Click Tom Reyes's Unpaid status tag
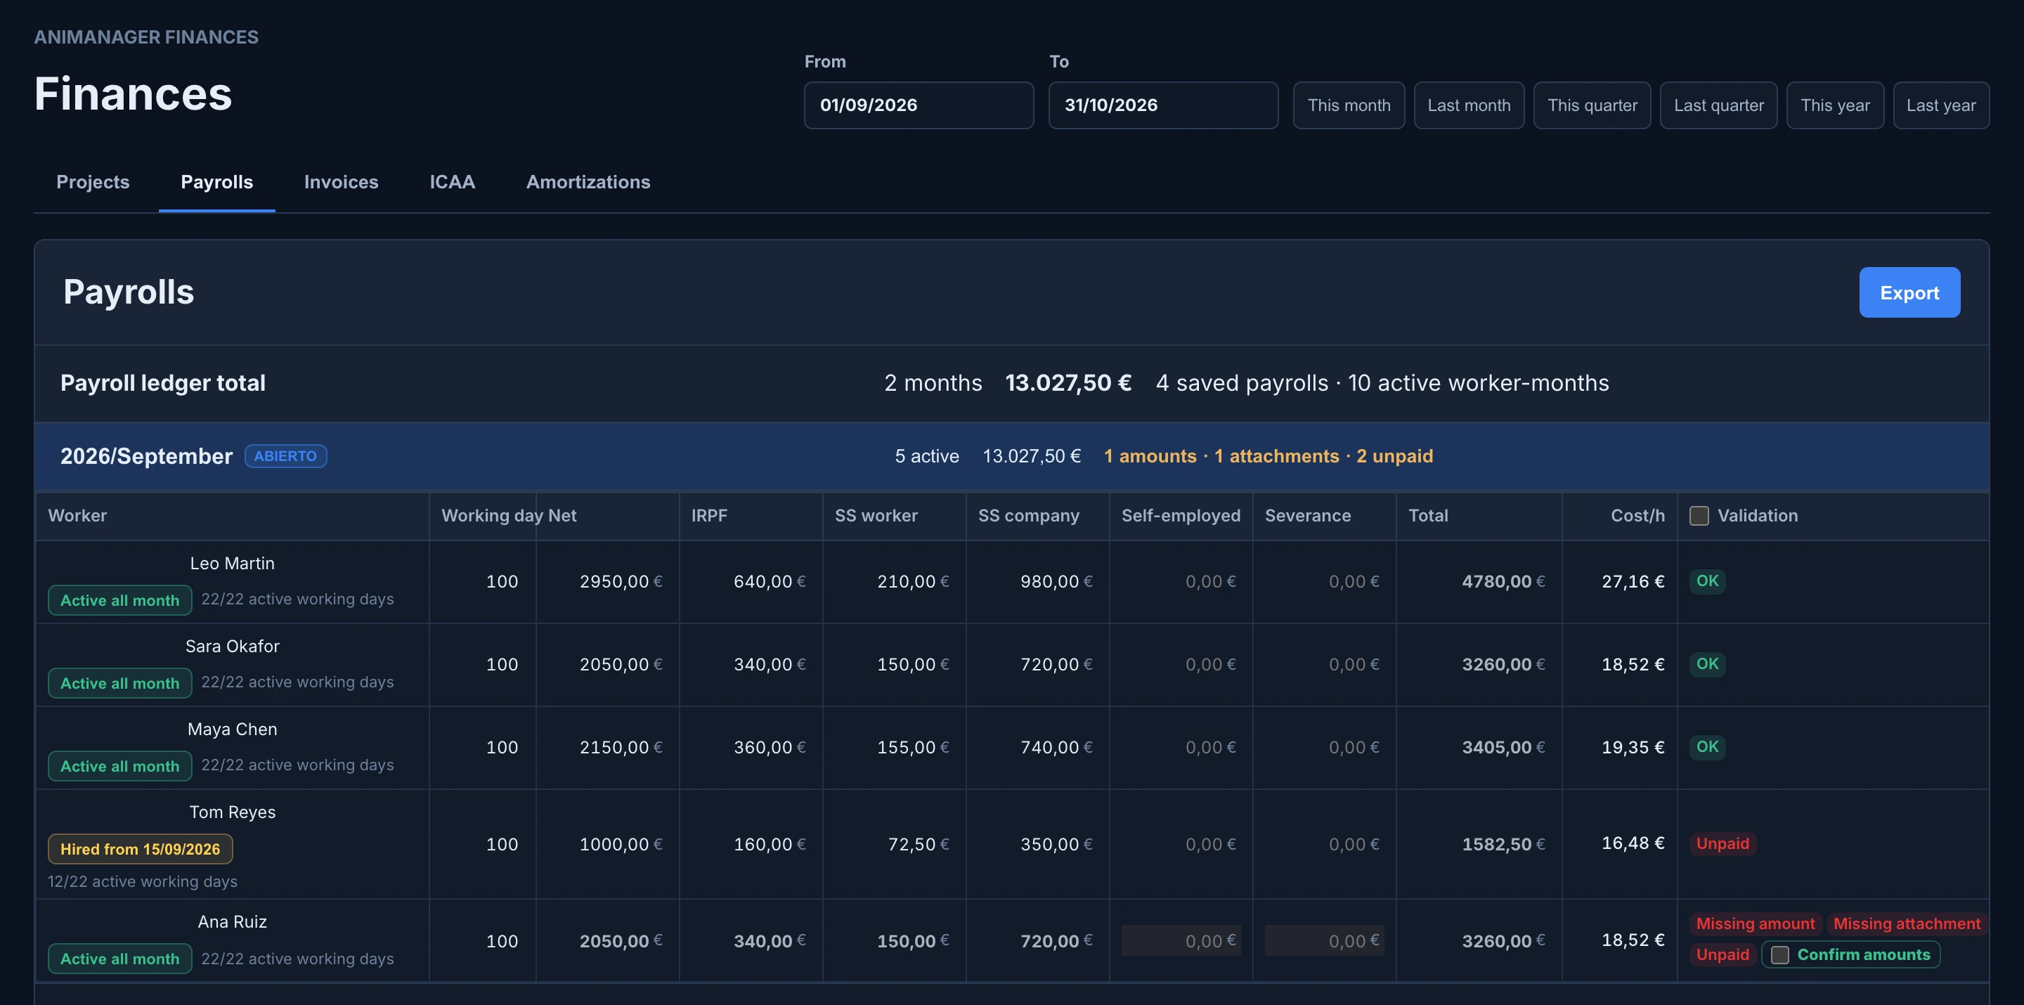This screenshot has height=1005, width=2024. click(x=1723, y=843)
